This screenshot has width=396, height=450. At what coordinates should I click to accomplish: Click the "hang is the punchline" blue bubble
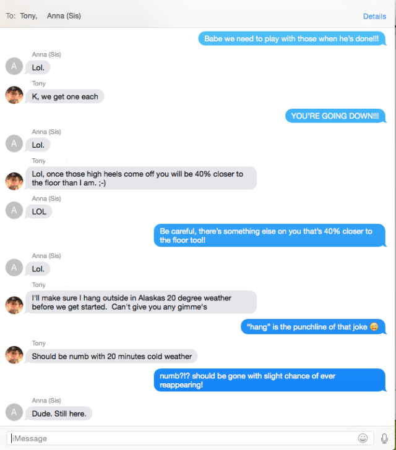point(312,327)
